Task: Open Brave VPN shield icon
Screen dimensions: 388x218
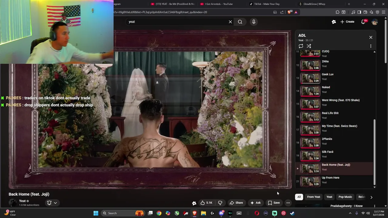Action: click(x=377, y=12)
